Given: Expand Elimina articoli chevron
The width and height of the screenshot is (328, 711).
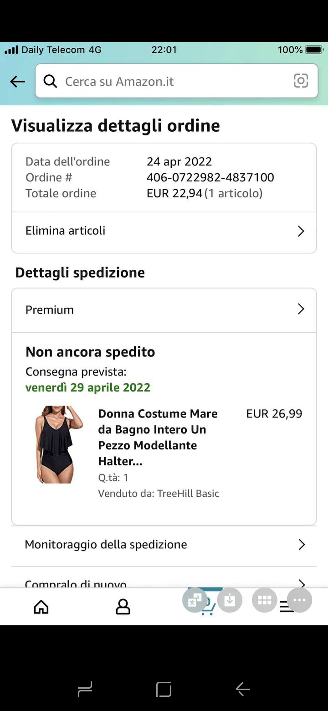Looking at the screenshot, I should click(301, 231).
